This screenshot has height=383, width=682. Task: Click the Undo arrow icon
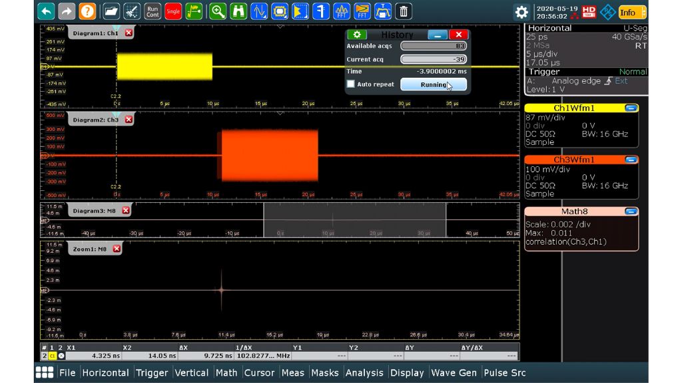tap(46, 11)
